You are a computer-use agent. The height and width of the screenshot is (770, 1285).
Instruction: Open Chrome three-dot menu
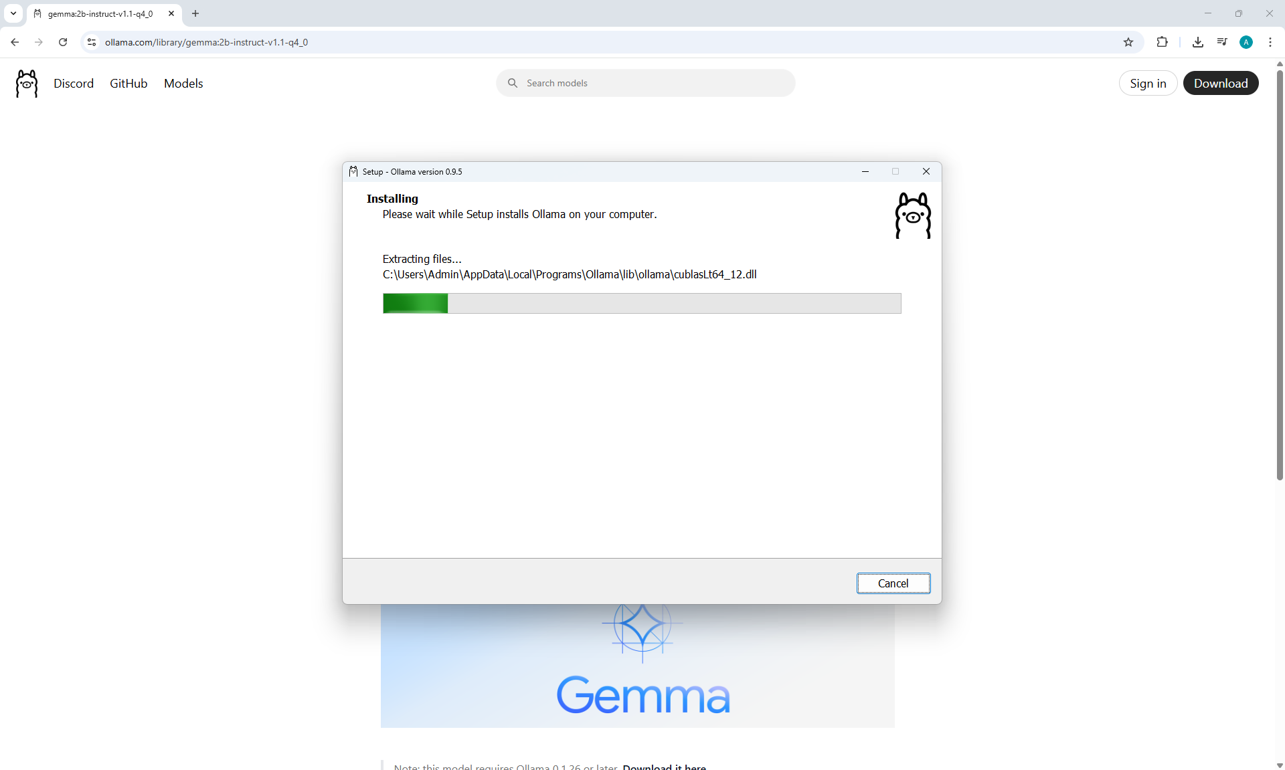coord(1270,42)
